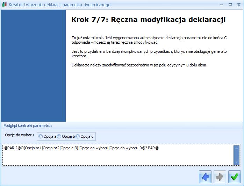Go back with the blue arrow button

click(205, 177)
